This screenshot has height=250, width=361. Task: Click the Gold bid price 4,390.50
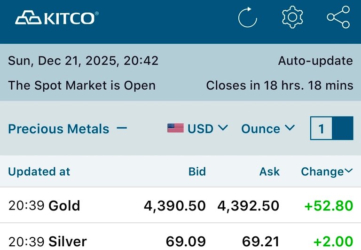[x=174, y=206]
